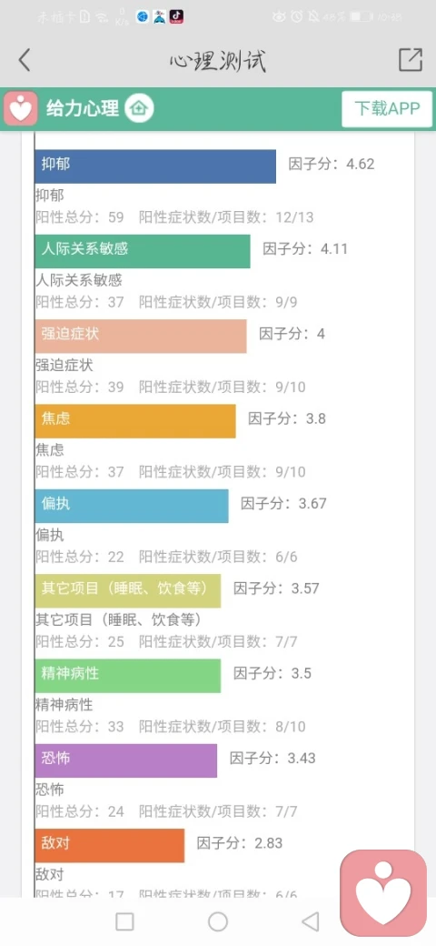Screen dimensions: 436x946
Task: Tap the triangle back navigation button
Action: click(310, 921)
